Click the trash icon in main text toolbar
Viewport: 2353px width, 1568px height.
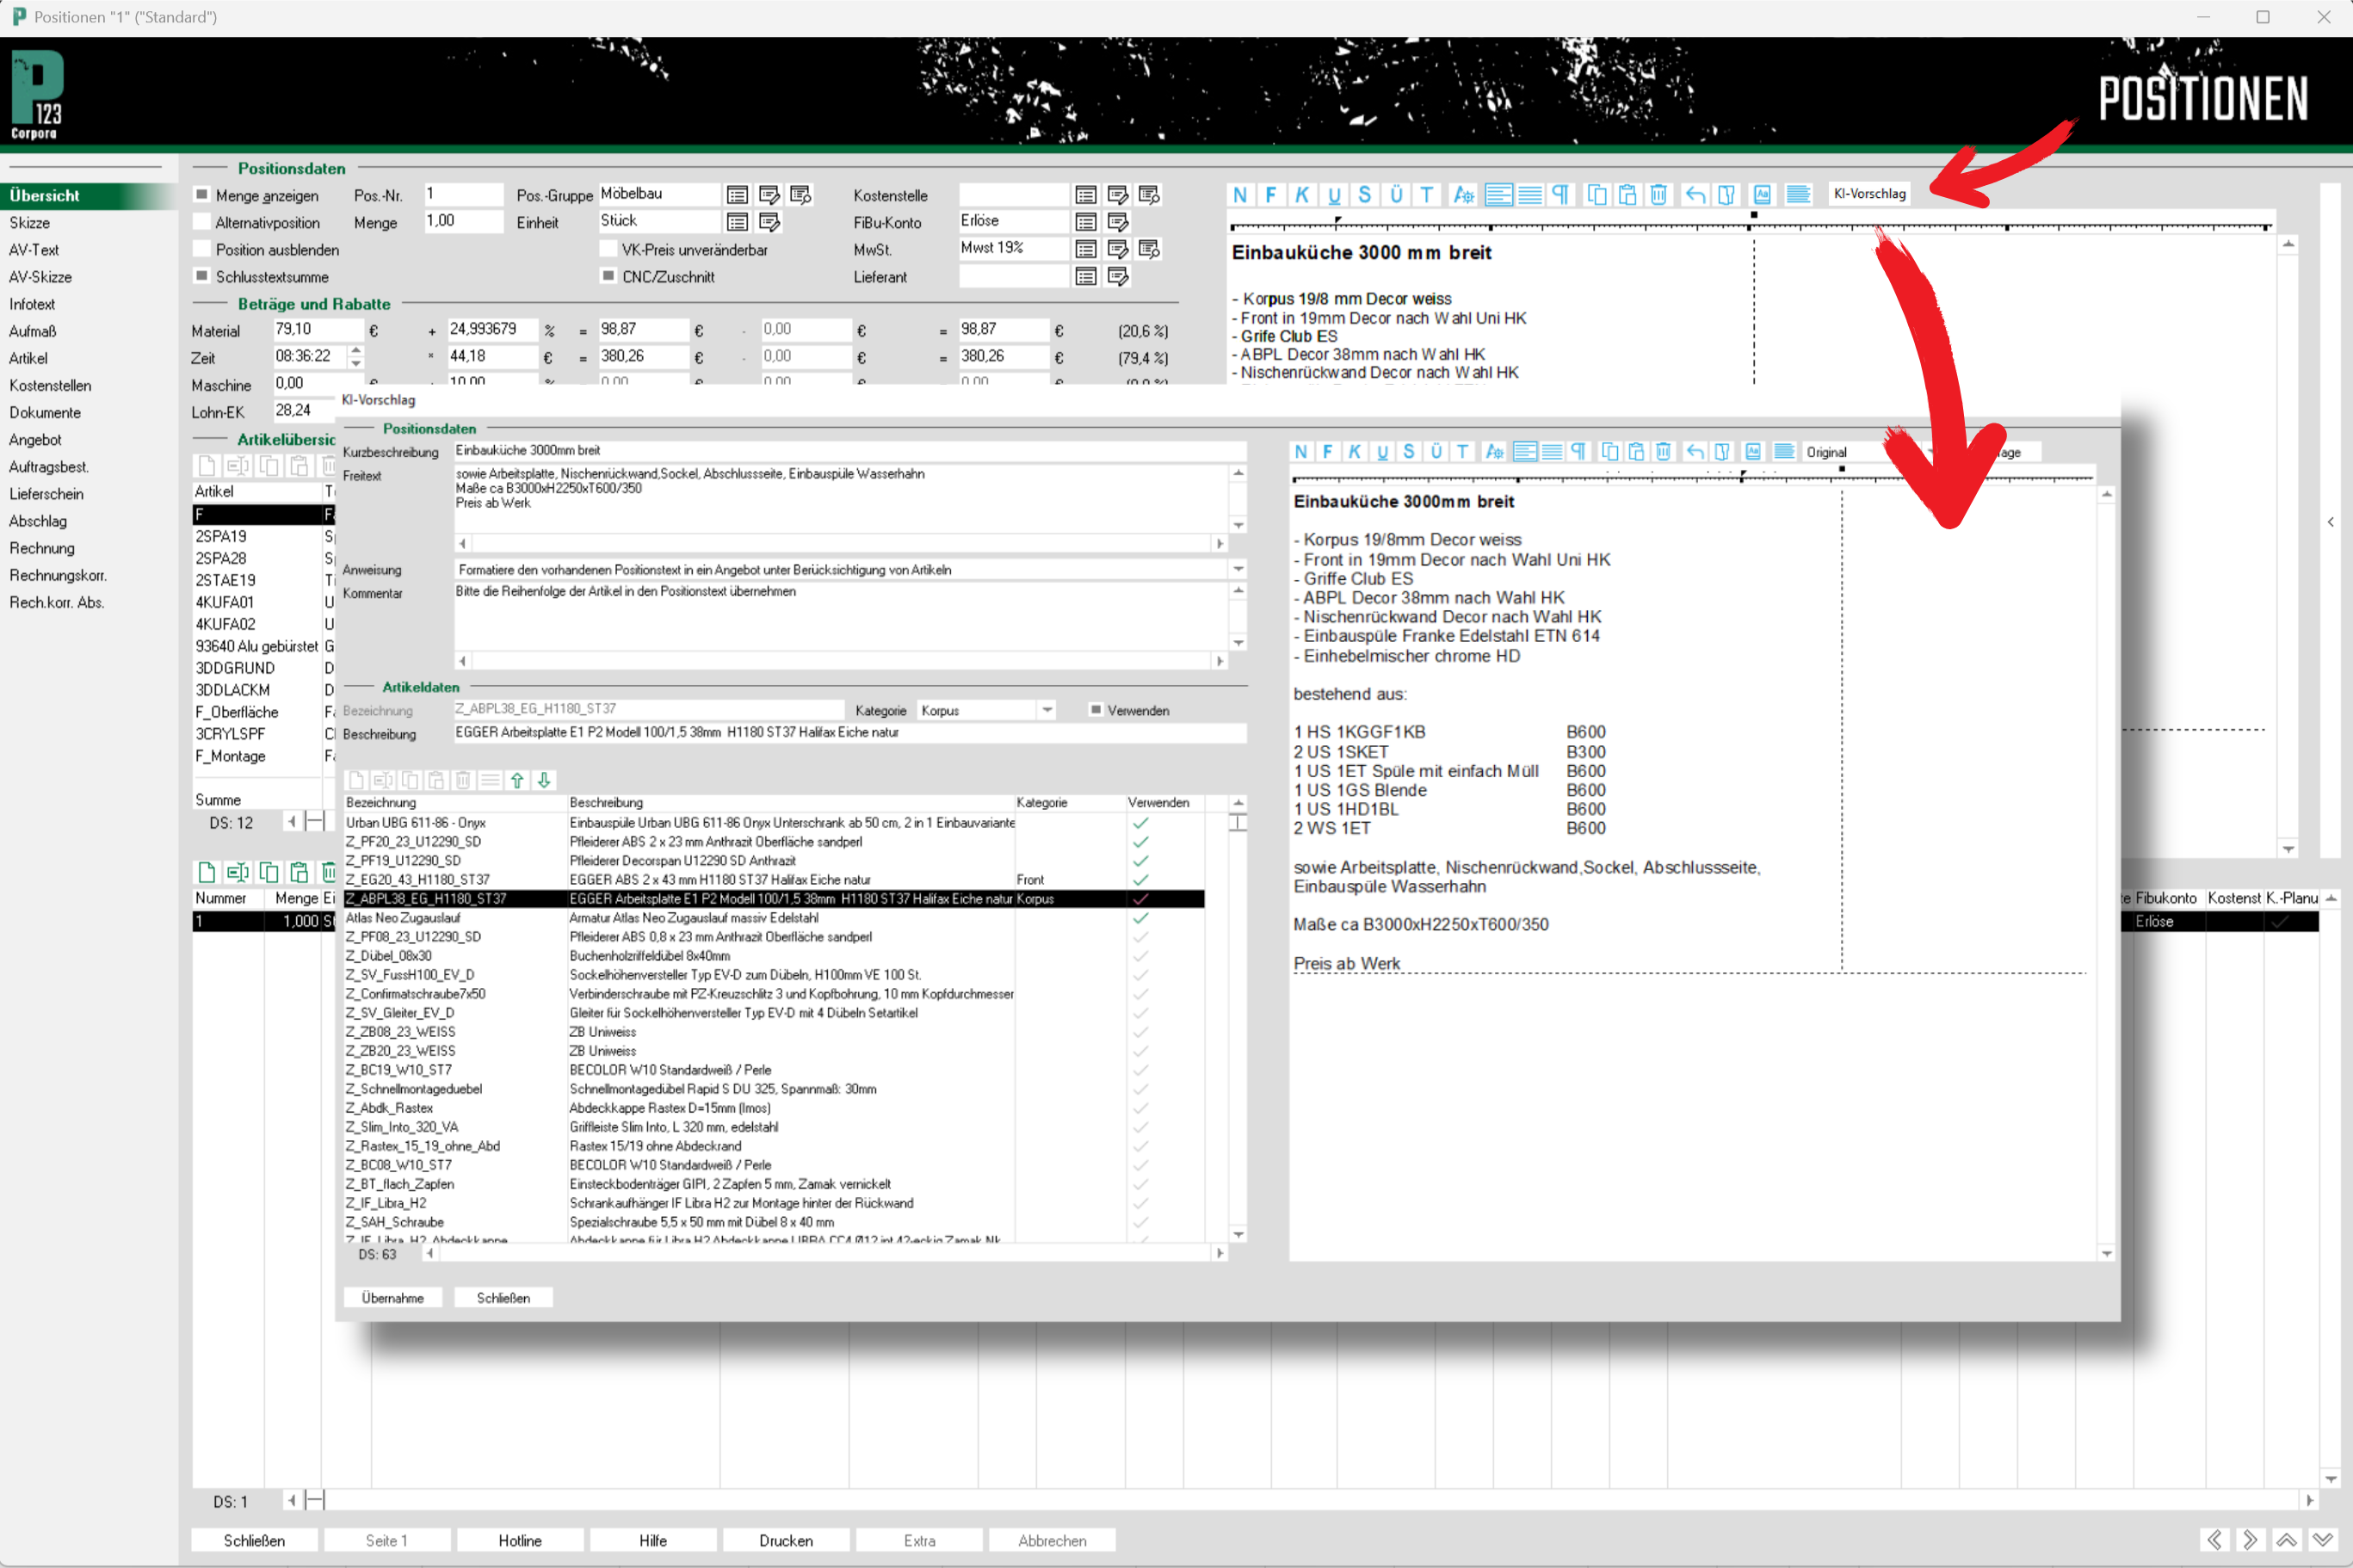[1659, 195]
